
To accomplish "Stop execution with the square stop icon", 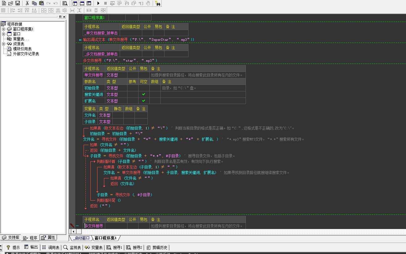I will (x=105, y=3).
